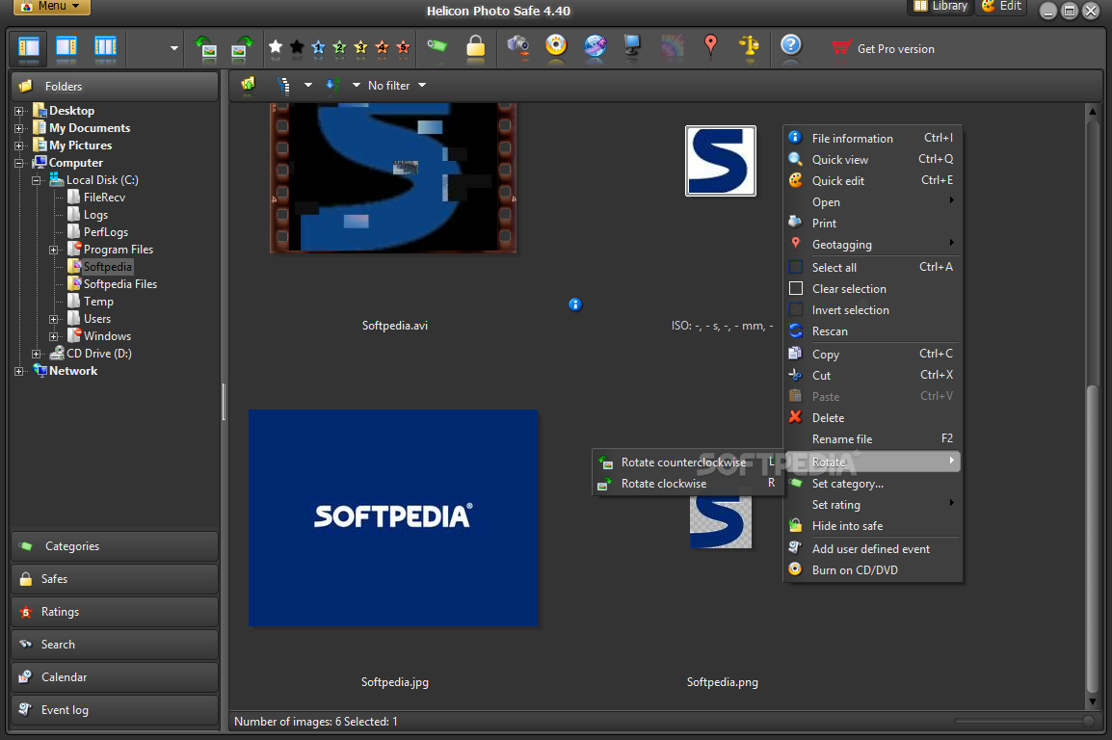Set rating to 4 stars in toolbar
The image size is (1112, 740).
click(383, 47)
